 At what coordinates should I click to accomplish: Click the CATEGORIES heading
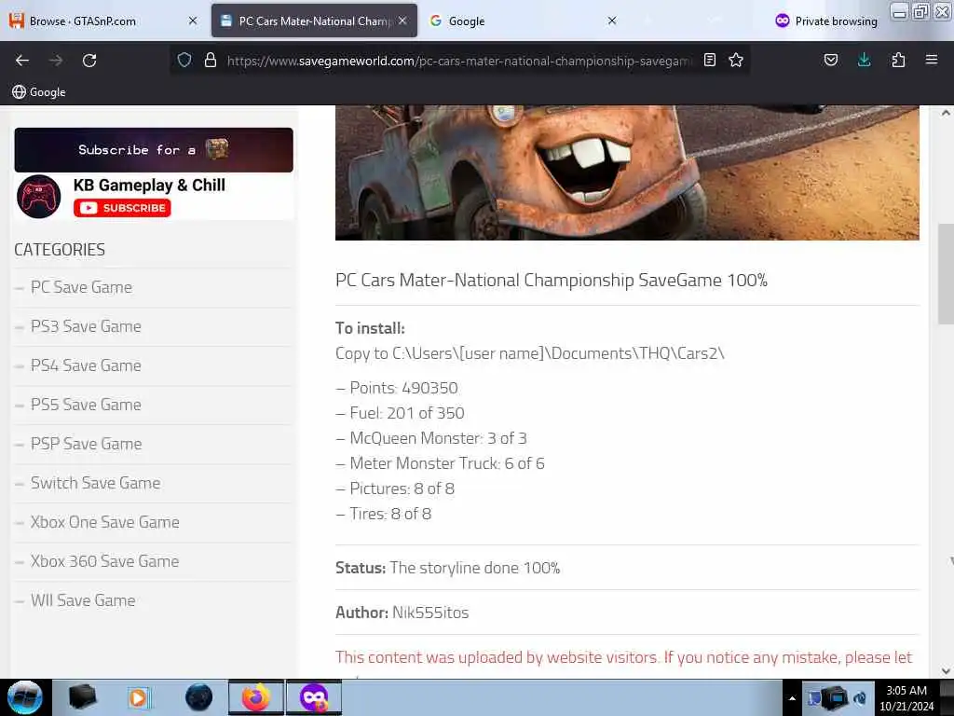[x=60, y=250]
